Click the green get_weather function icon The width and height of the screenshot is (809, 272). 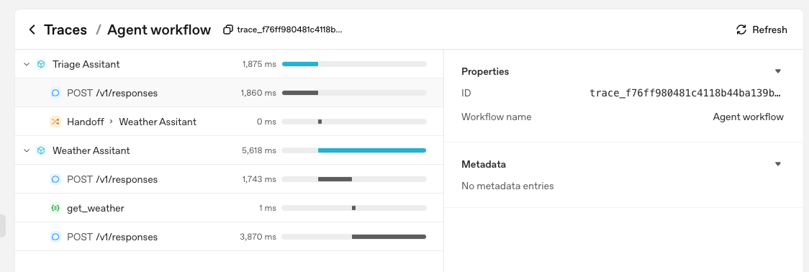[x=55, y=209]
